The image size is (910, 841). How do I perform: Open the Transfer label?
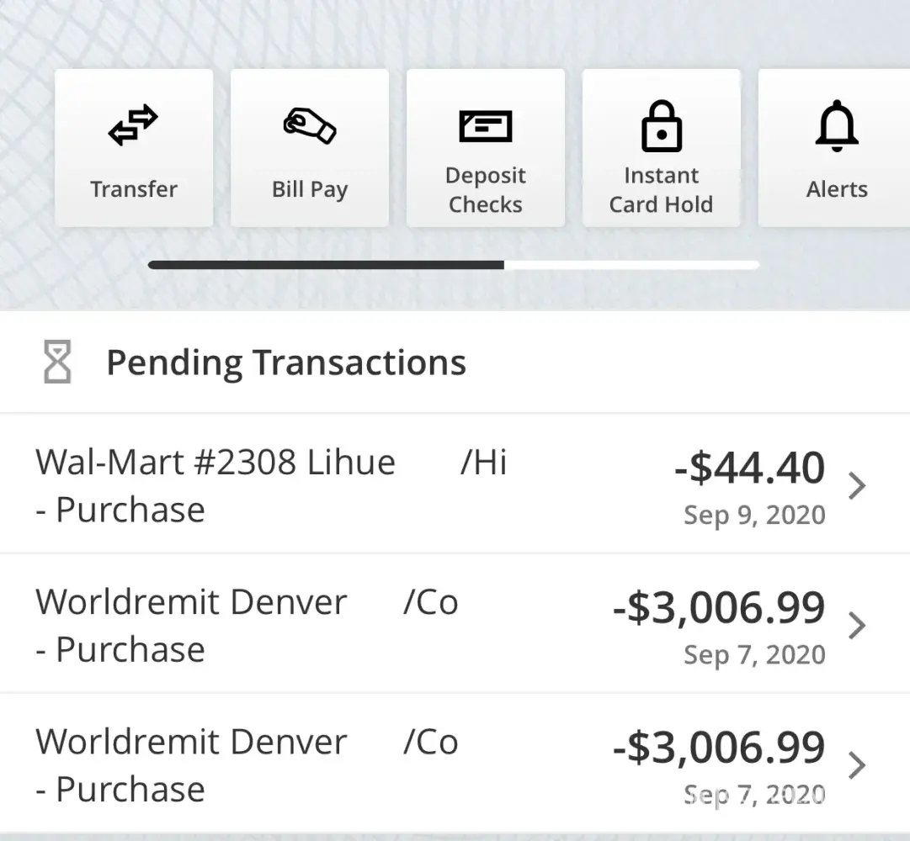134,188
